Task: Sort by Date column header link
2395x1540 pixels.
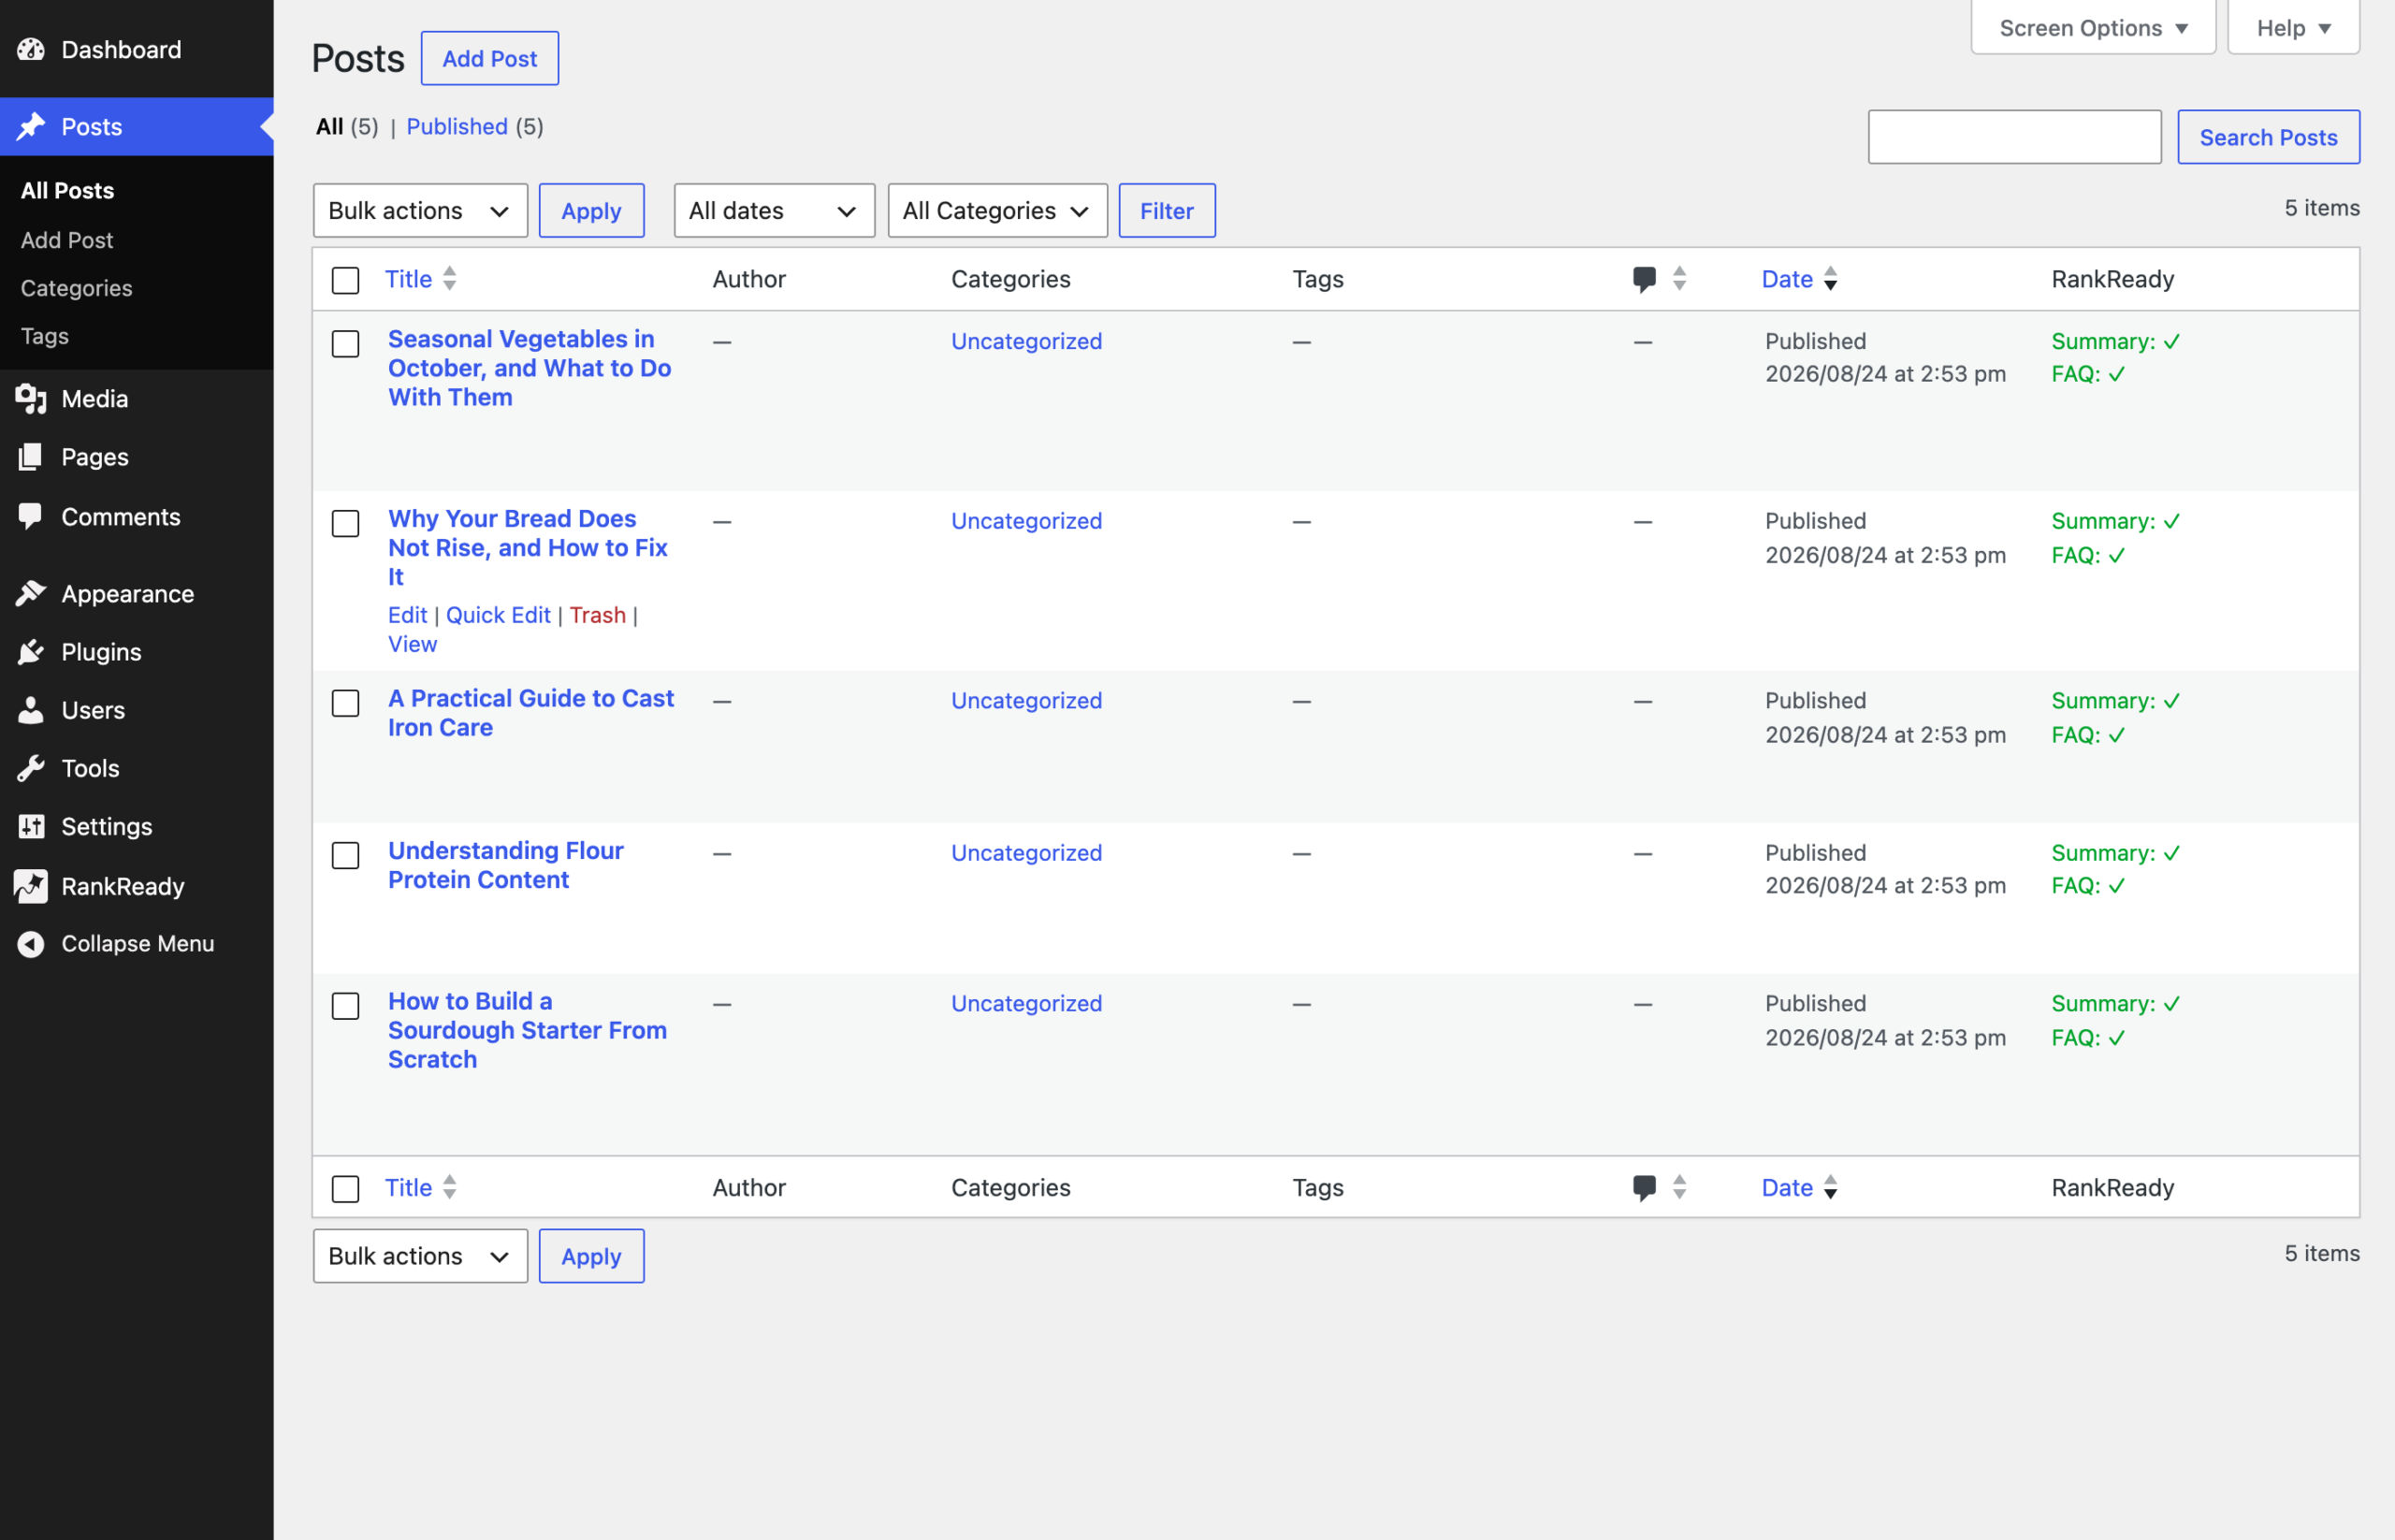Action: 1786,279
